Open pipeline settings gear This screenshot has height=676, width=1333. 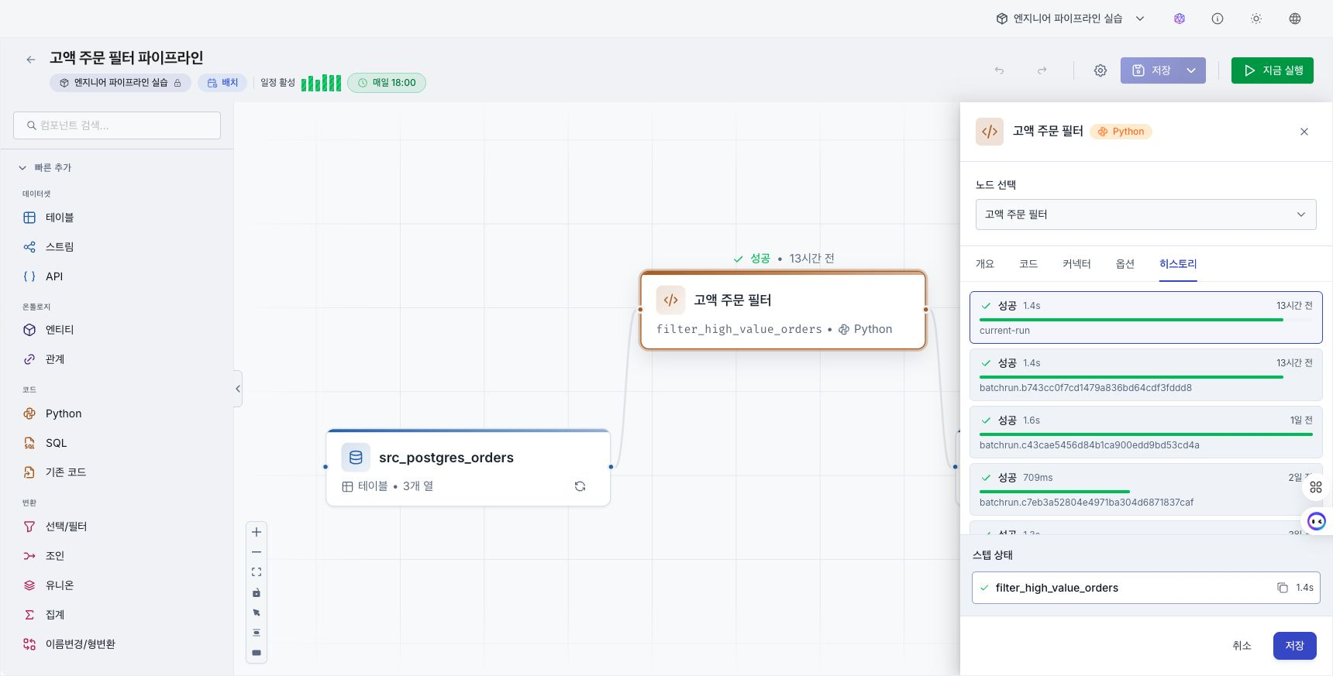[x=1100, y=70]
